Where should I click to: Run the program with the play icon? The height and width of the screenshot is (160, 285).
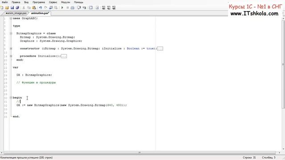click(x=62, y=8)
